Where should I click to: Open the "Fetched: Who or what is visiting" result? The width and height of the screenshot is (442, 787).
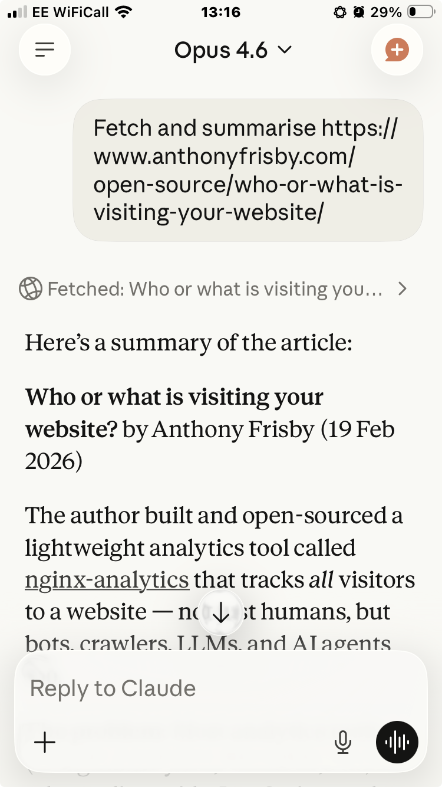(215, 289)
